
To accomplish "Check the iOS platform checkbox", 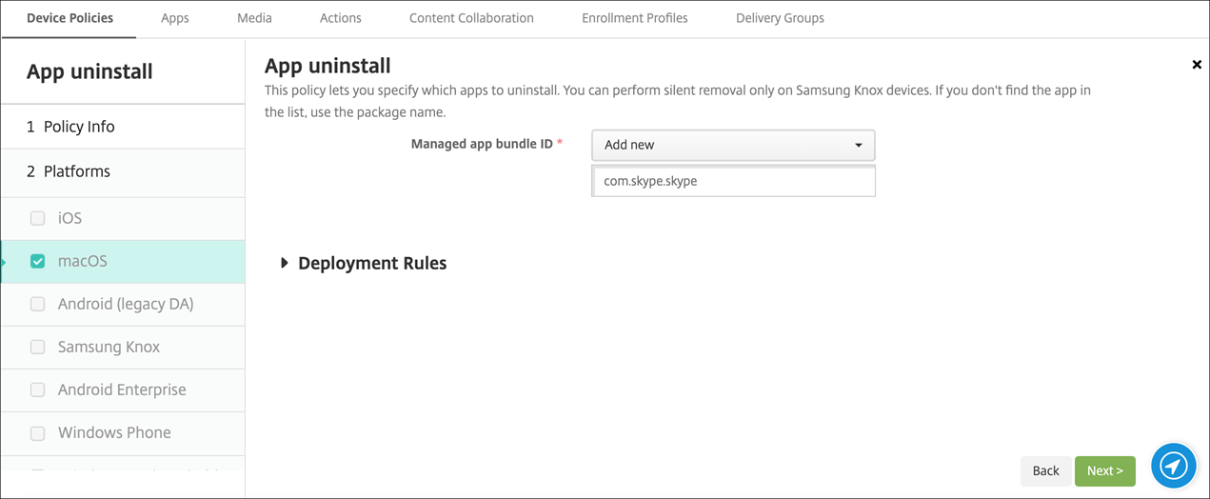I will [x=38, y=218].
